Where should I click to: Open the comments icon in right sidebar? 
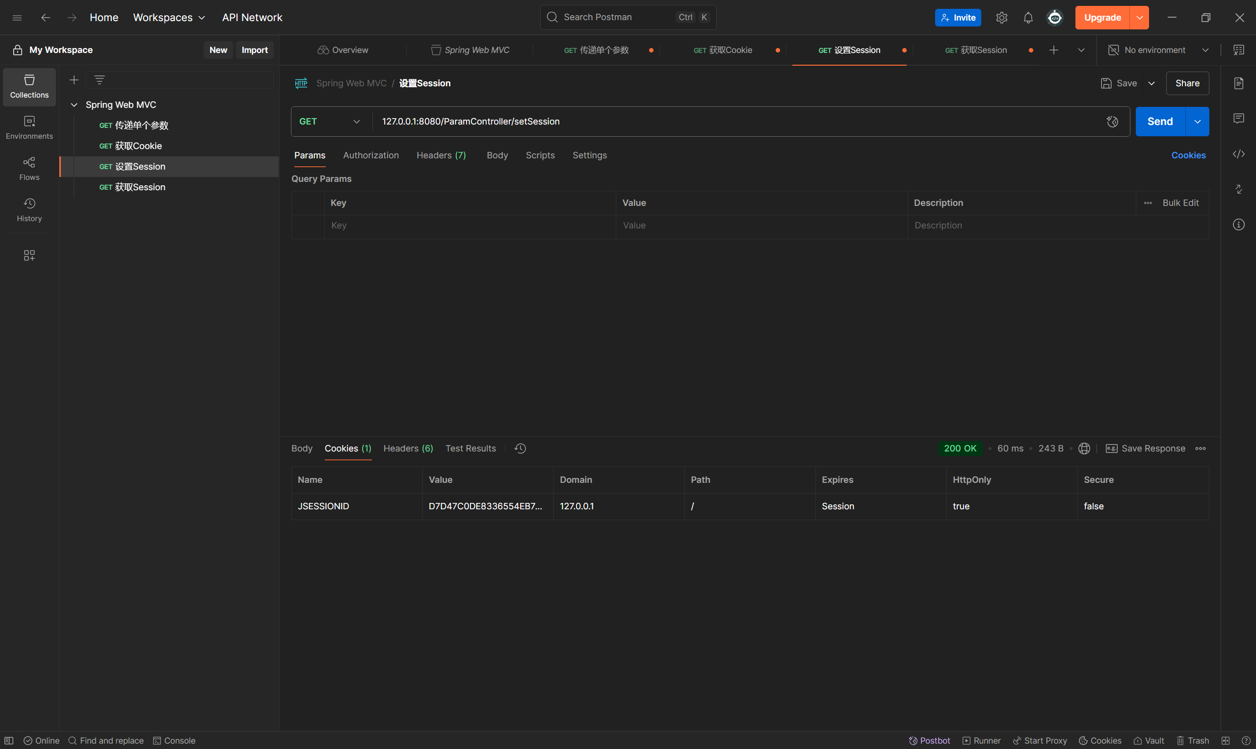pyautogui.click(x=1238, y=119)
